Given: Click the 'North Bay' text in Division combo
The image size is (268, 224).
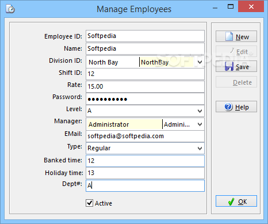Looking at the screenshot, I should coord(104,62).
